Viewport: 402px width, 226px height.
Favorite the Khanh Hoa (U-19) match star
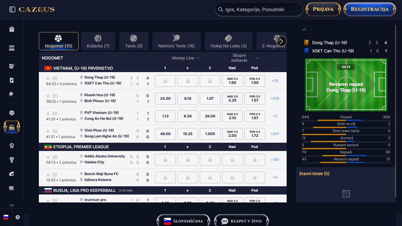coord(48,96)
